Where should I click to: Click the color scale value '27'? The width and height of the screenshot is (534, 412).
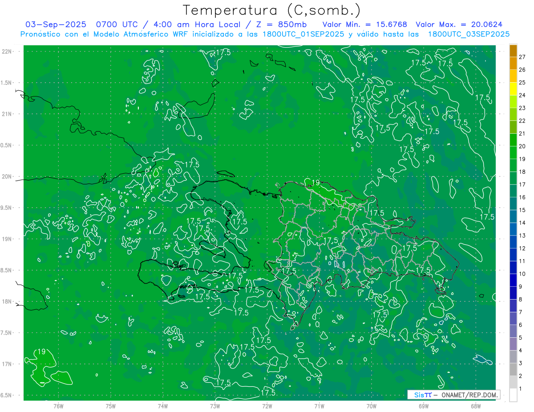click(522, 57)
